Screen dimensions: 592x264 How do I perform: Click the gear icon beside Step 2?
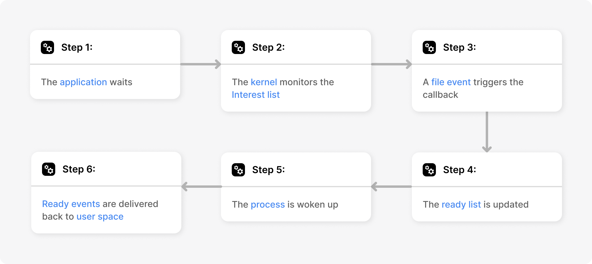238,47
